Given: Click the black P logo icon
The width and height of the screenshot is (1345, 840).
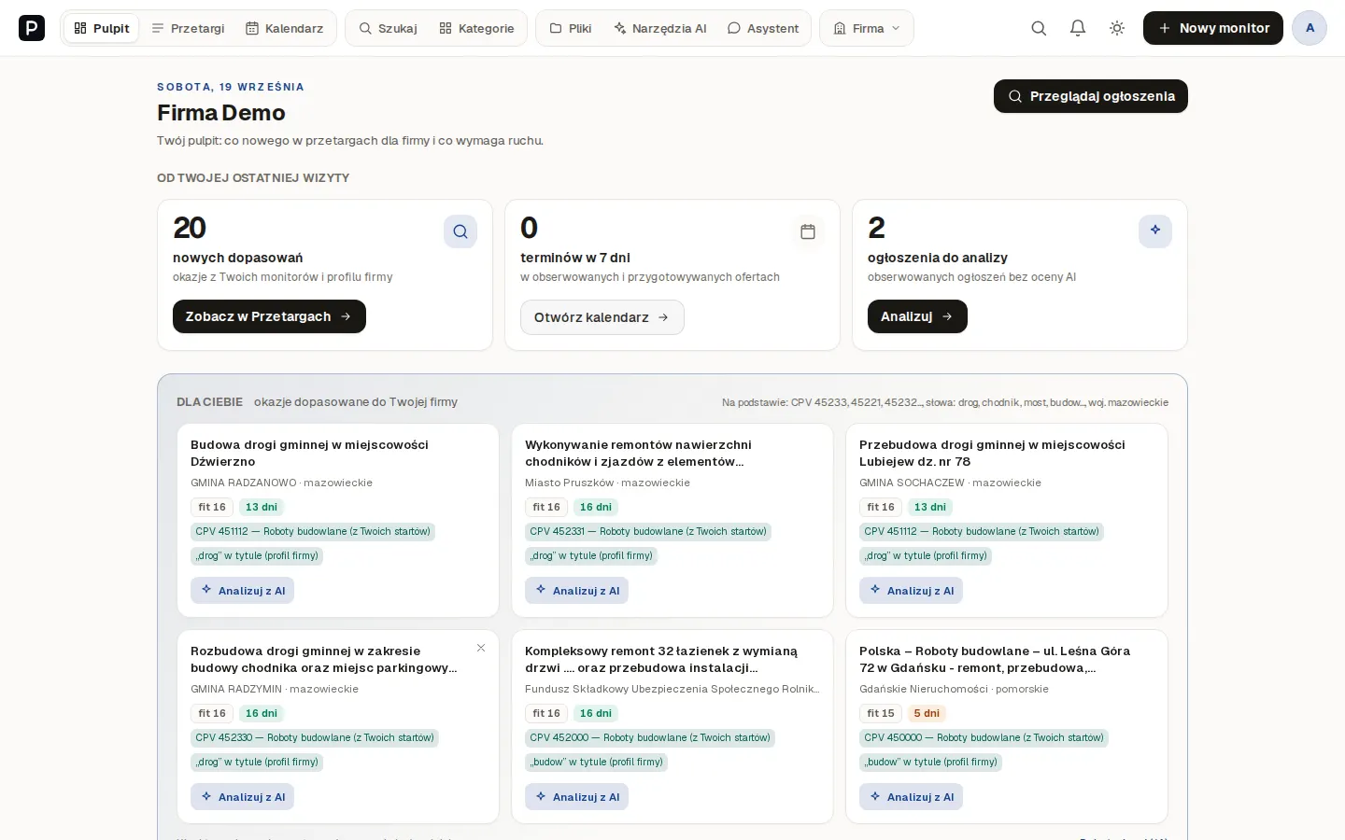Looking at the screenshot, I should pos(32,28).
